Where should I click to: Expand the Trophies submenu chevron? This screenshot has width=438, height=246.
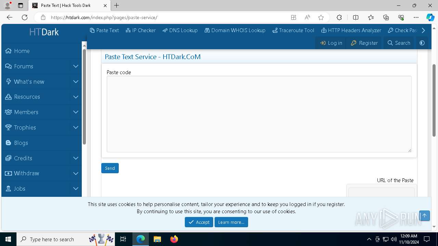[76, 127]
